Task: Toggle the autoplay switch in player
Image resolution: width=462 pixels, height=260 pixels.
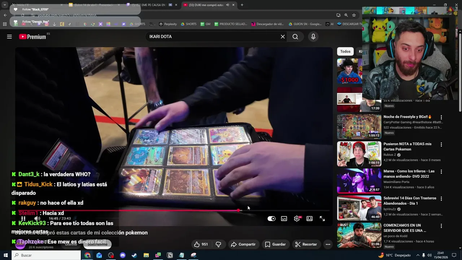Action: click(x=271, y=218)
